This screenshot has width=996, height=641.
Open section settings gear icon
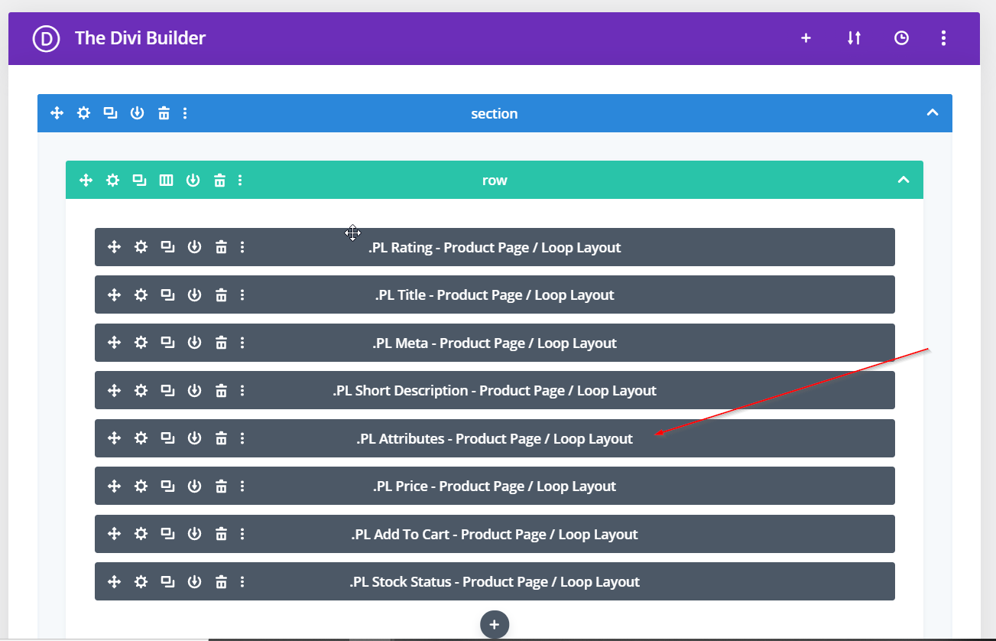pos(83,113)
